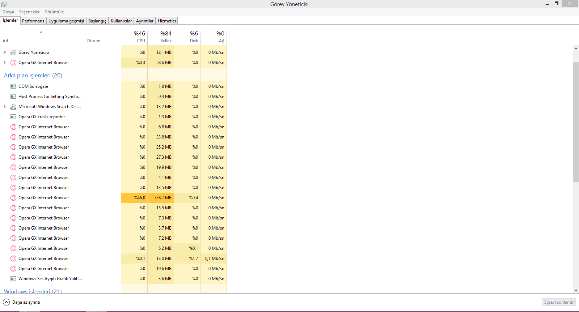Screen dimensions: 579x312
Task: Select the Opera GX icon using 27,3 MB
Action: [x=13, y=157]
